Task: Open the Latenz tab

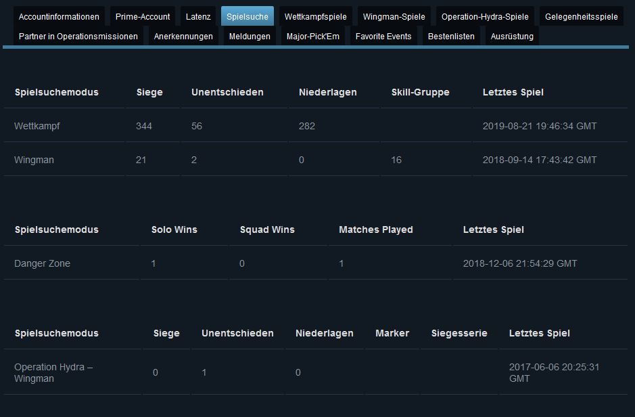Action: coord(198,17)
